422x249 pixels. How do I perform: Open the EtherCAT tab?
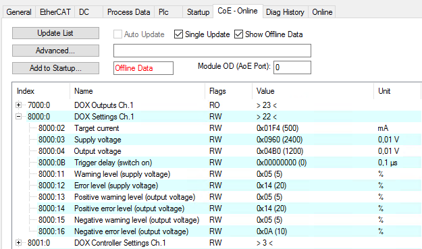click(x=55, y=12)
